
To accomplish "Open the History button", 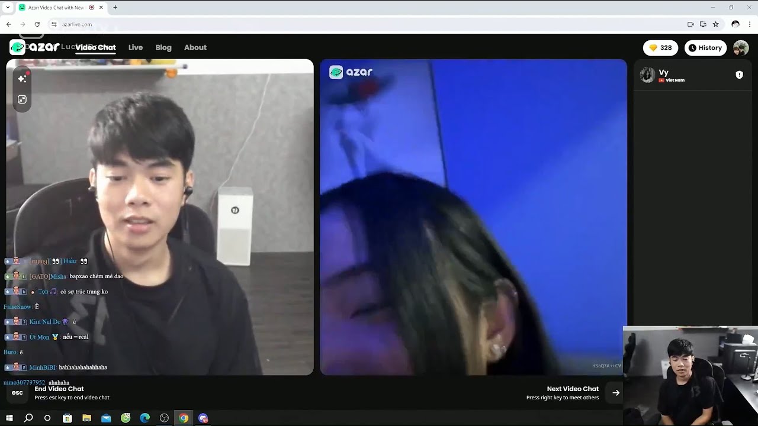I will (x=705, y=48).
